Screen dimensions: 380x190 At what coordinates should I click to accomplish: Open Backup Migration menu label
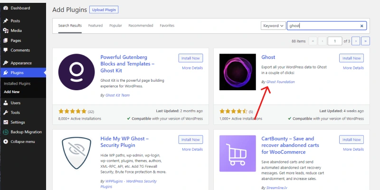(x=26, y=132)
